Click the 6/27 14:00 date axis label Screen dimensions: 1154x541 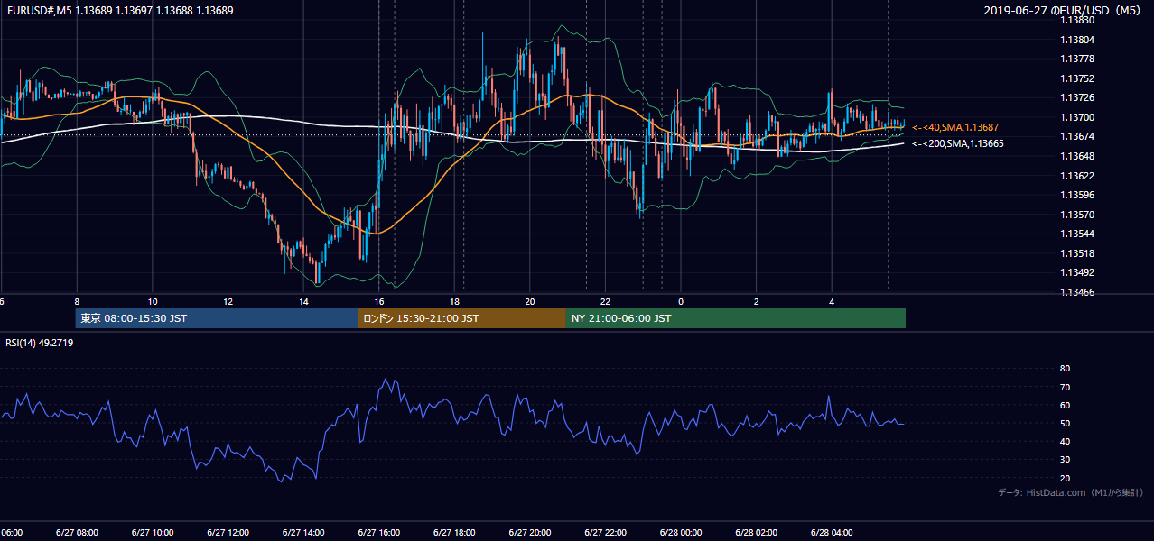[x=303, y=533]
